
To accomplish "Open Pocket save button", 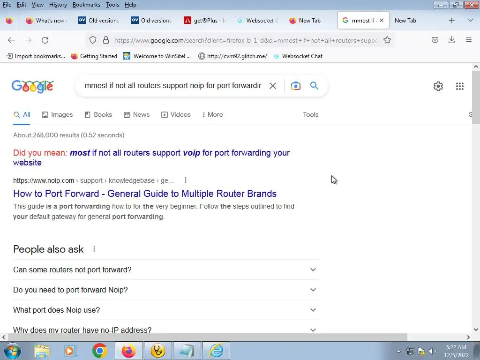I will tap(435, 40).
